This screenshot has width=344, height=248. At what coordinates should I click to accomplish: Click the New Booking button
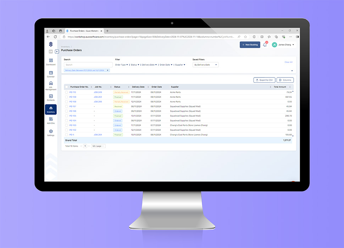(x=250, y=45)
